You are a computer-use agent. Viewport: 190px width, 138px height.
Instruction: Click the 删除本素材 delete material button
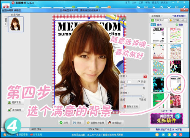pyautogui.click(x=131, y=106)
